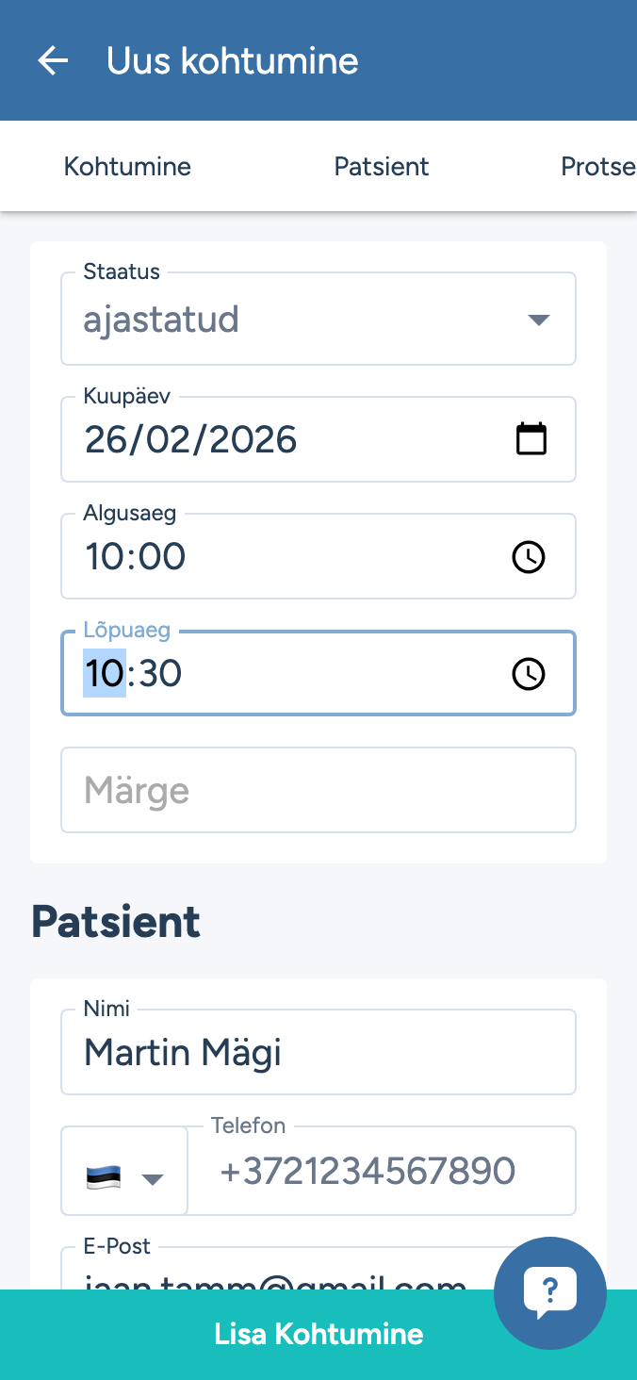Expand the Staatus dropdown showing ajastatud

[x=318, y=320]
